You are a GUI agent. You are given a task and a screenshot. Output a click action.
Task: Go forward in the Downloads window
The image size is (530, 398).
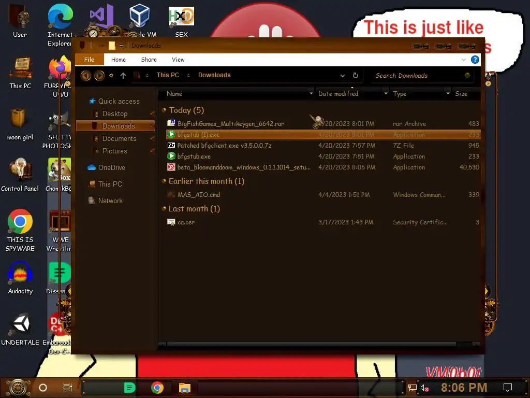point(99,76)
